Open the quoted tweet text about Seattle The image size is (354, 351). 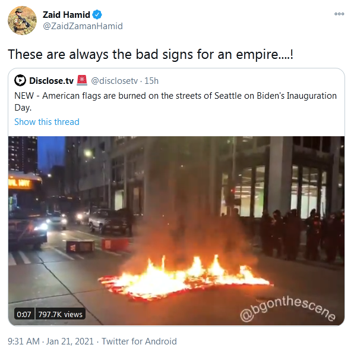[176, 102]
